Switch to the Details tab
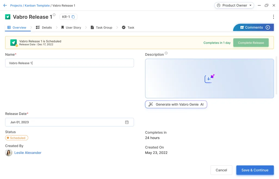The image size is (279, 179). coord(44,27)
